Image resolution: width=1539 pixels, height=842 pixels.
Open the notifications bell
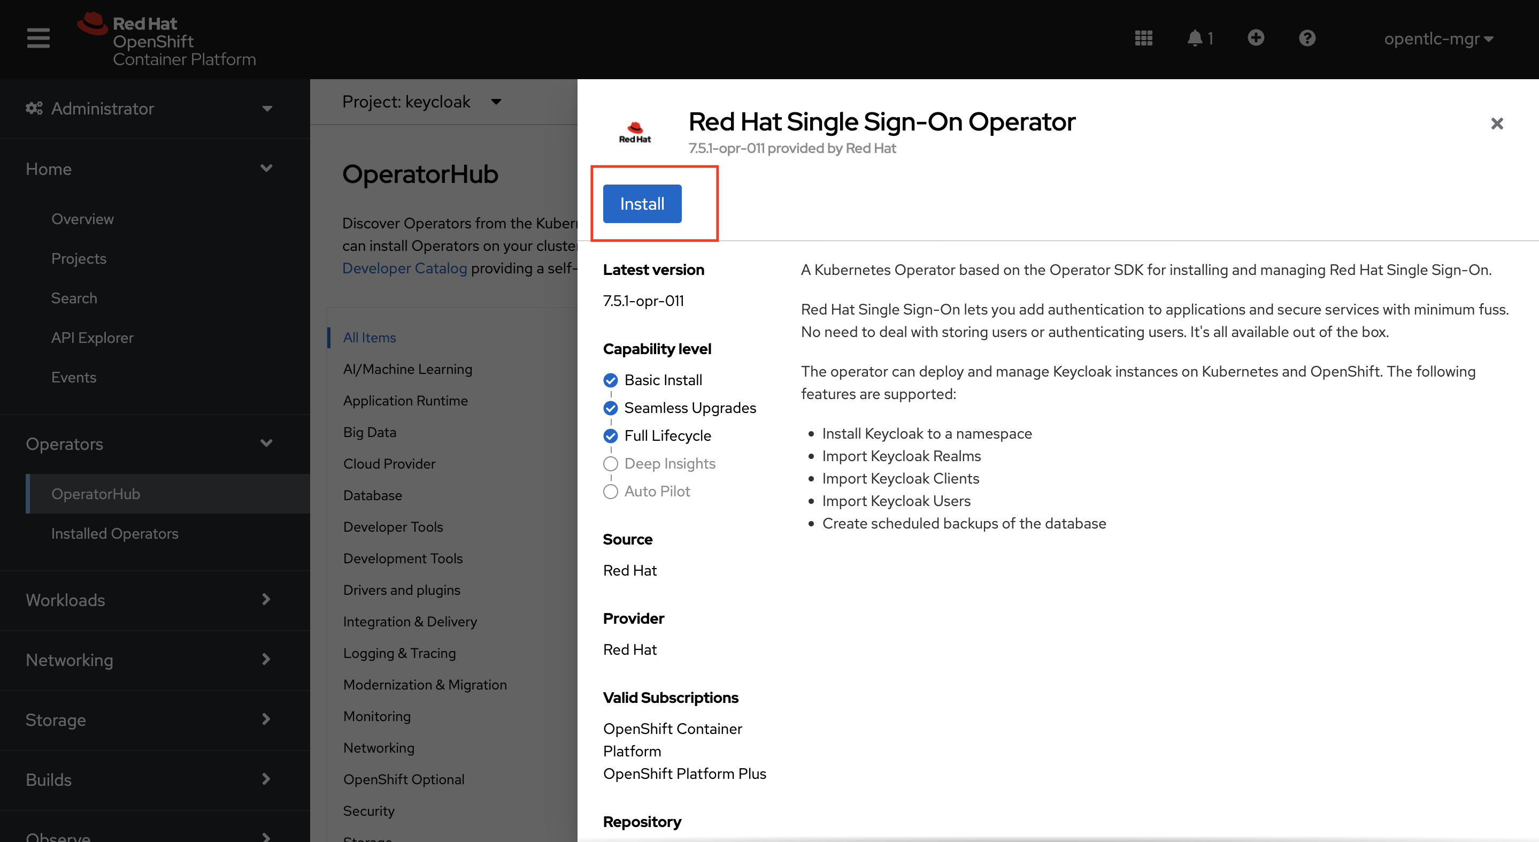[1199, 38]
